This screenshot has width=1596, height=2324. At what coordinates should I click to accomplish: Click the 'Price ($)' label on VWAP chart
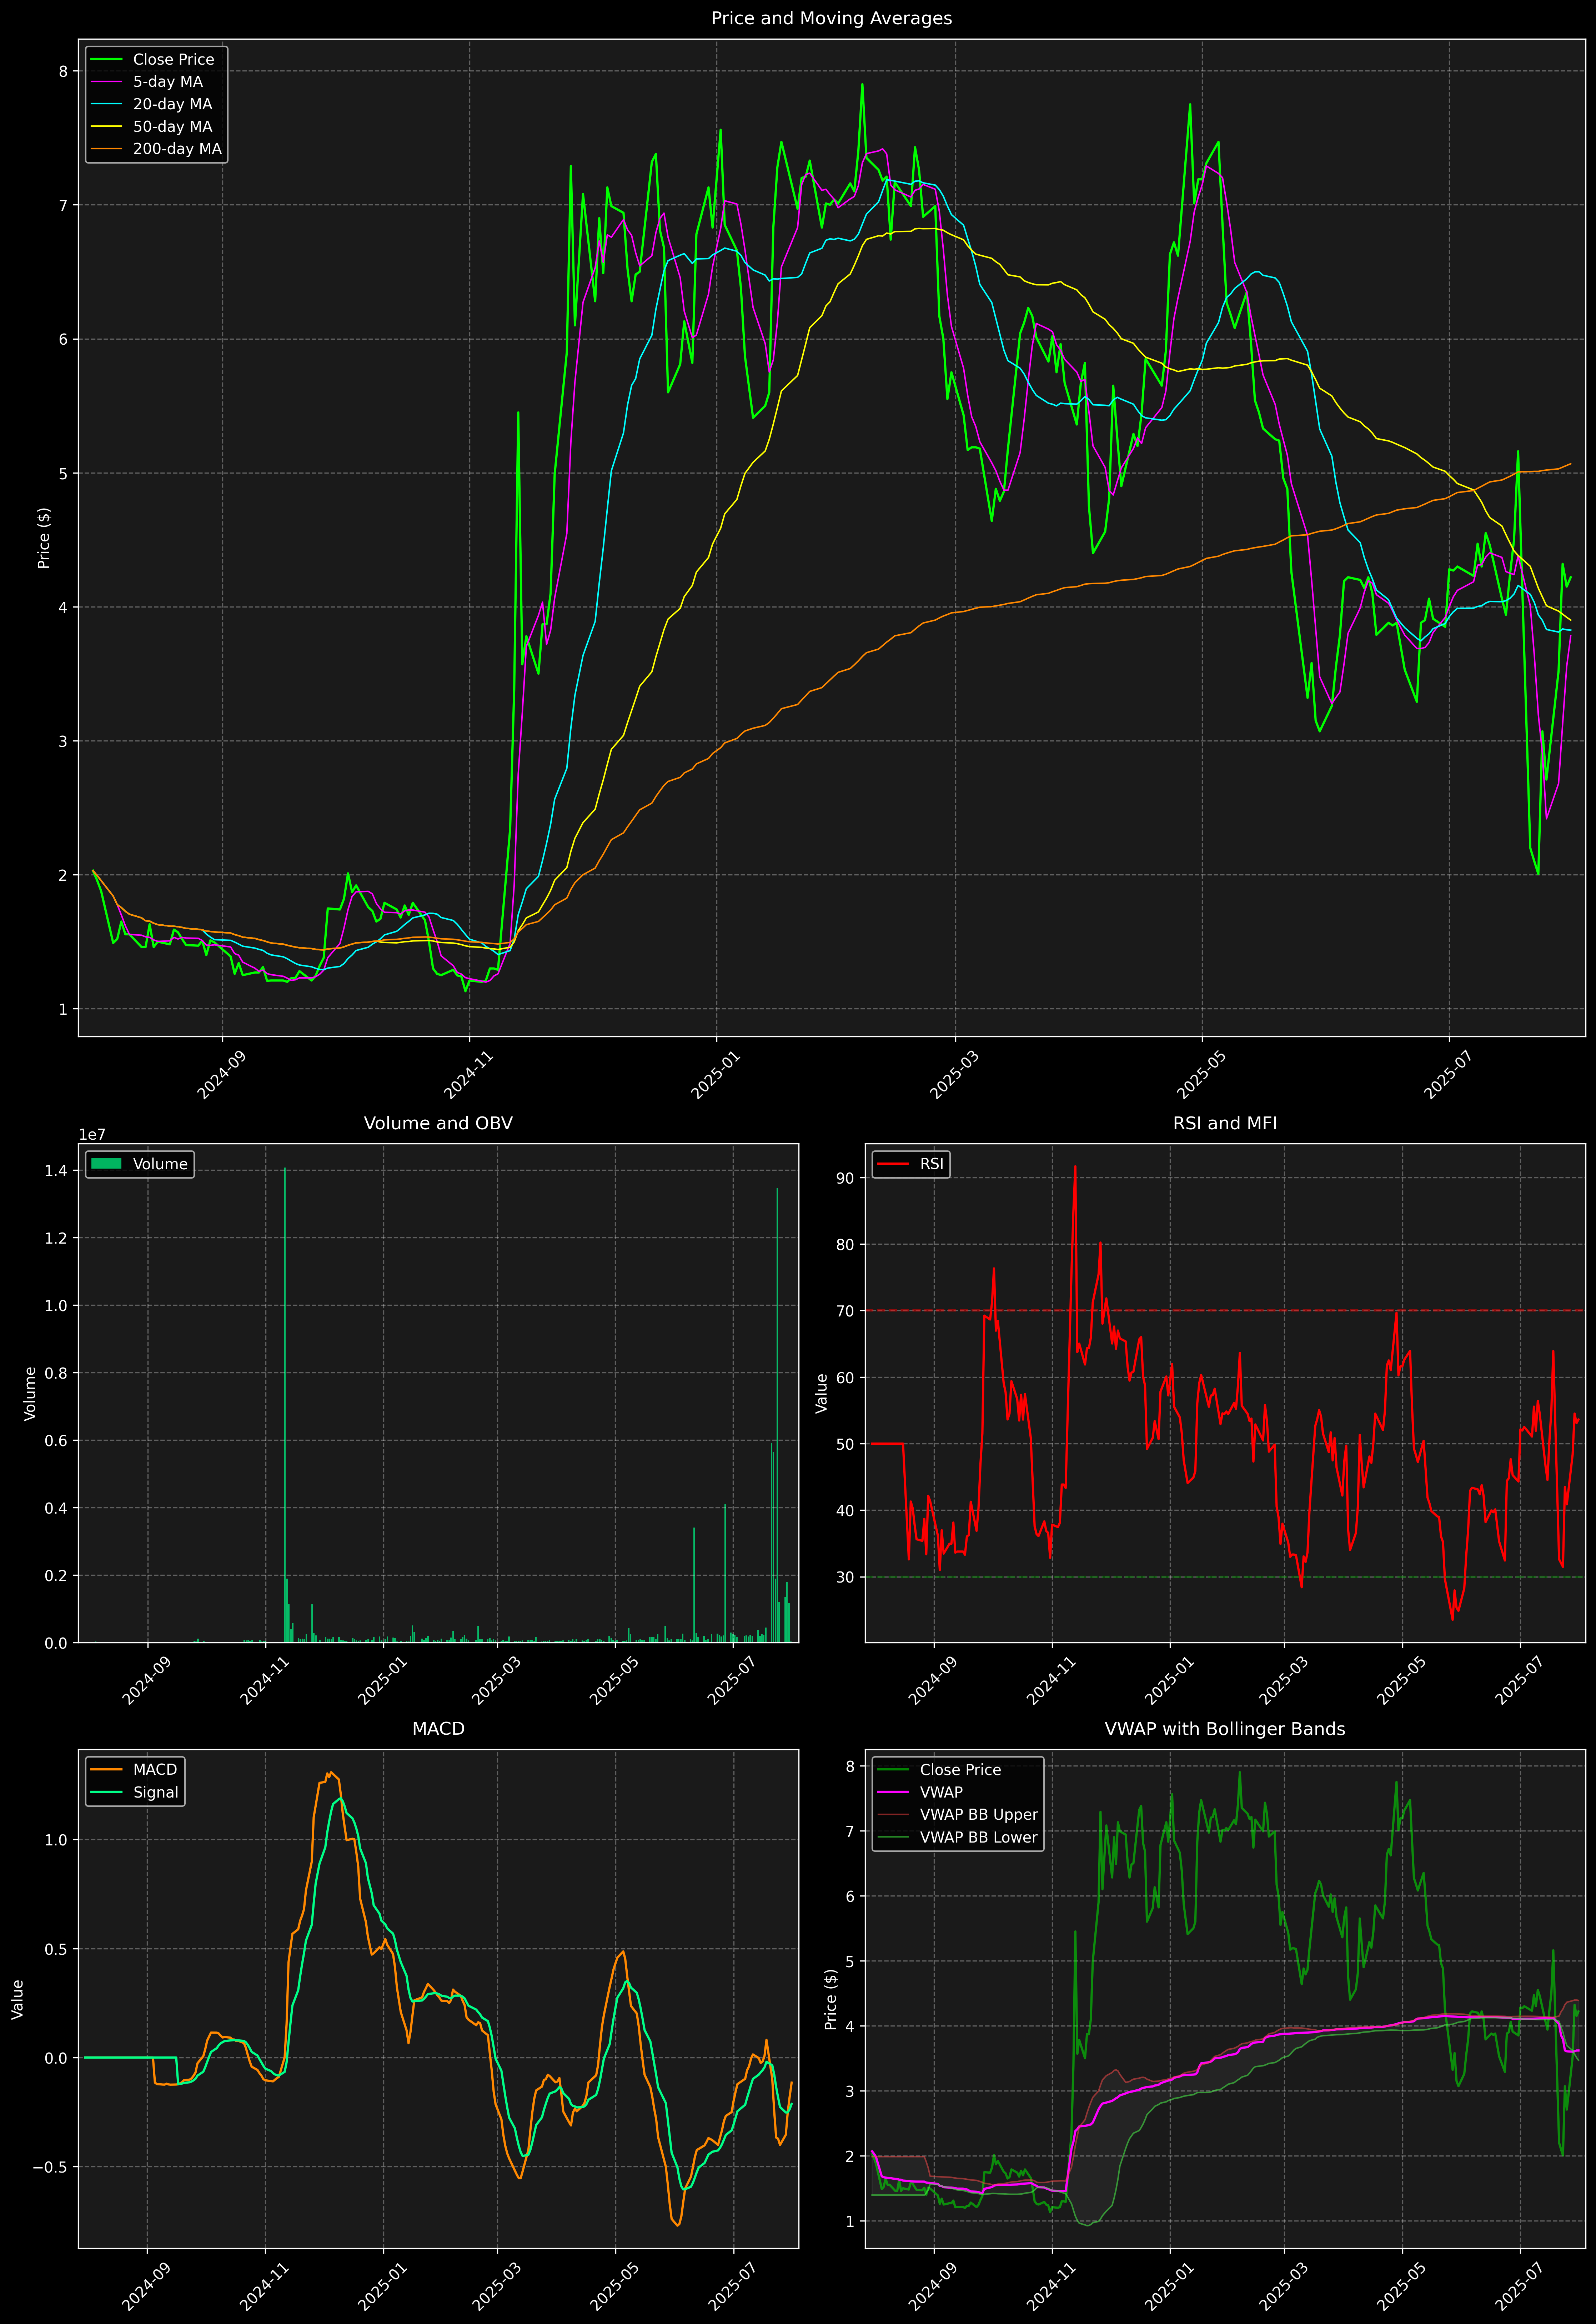click(x=830, y=1999)
